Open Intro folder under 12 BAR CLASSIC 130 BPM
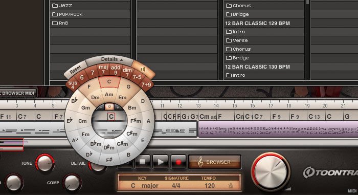Screen dimensions: 358x195 click(x=264, y=75)
